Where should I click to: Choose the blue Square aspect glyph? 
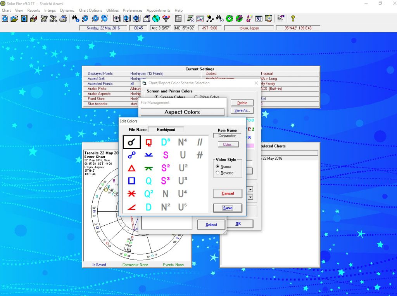point(131,181)
